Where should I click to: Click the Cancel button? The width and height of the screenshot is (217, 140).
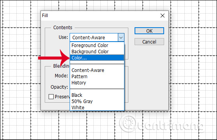coord(149,42)
